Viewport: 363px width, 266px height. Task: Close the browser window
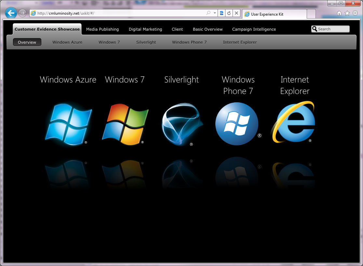tap(353, 3)
